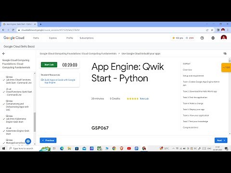Image resolution: width=231 pixels, height=173 pixels.
Task: Click the accessibility contrast icon in header
Action: coord(213,38)
